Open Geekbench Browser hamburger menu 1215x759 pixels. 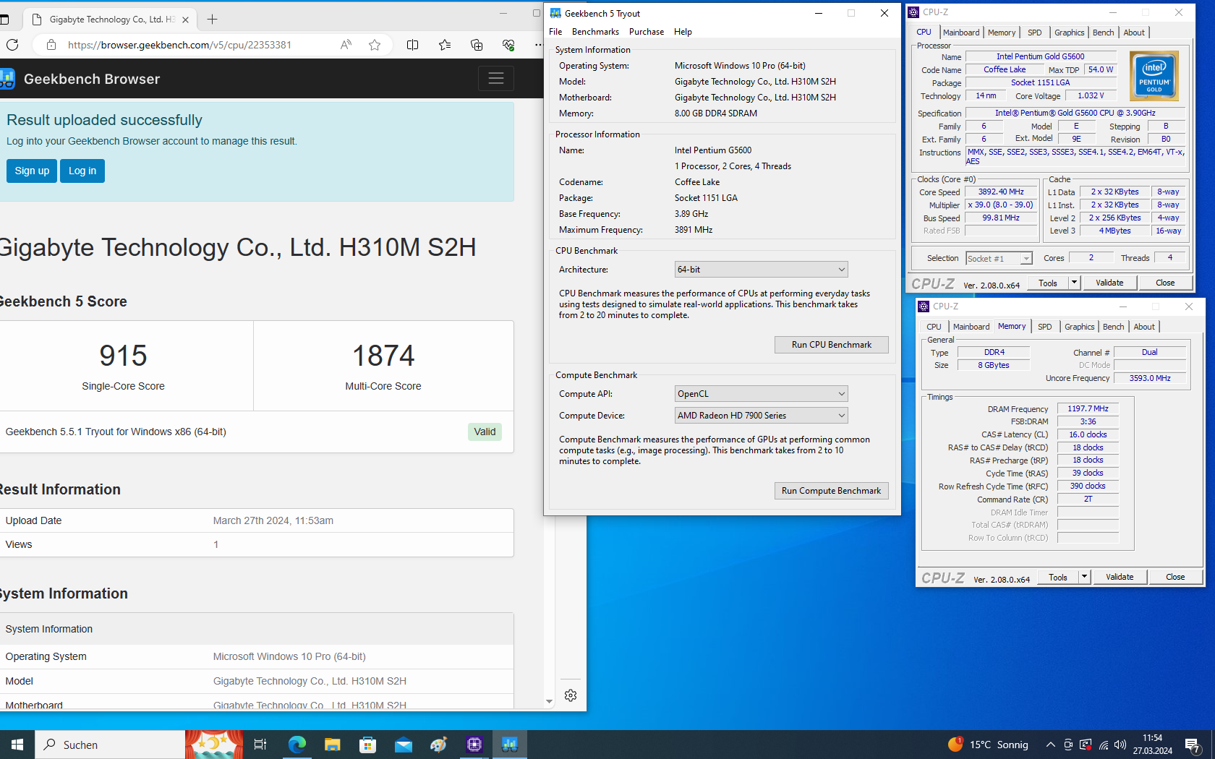tap(496, 78)
